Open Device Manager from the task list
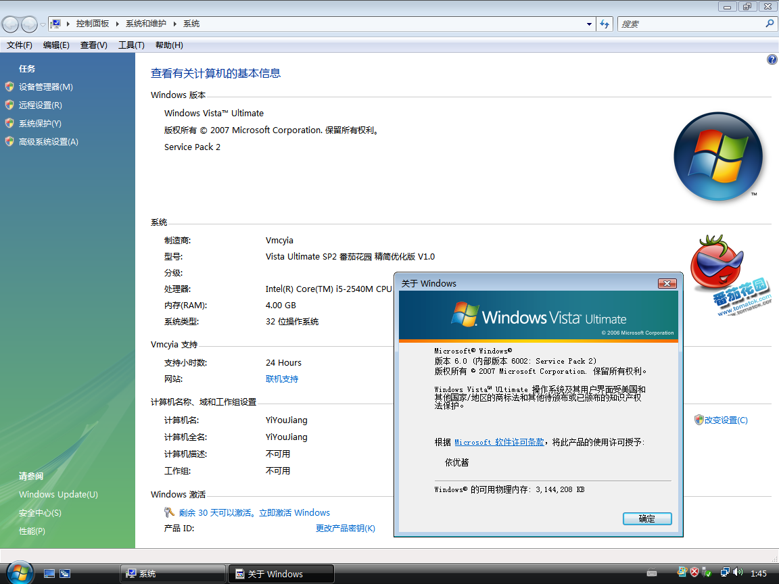This screenshot has width=779, height=584. point(46,87)
